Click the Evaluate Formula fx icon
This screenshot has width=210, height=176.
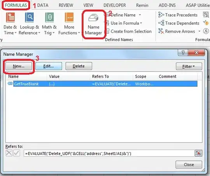[206, 31]
